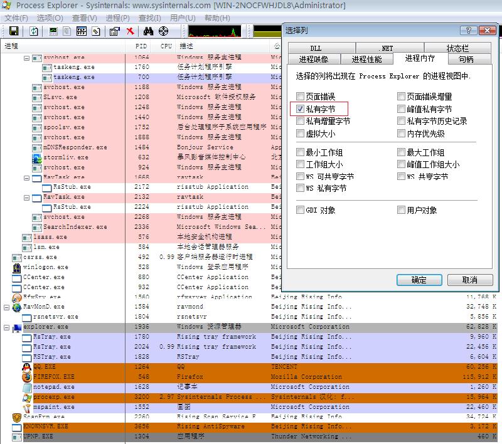This screenshot has width=502, height=444.
Task: Check the 峰值私有字节 checkbox
Action: 401,108
